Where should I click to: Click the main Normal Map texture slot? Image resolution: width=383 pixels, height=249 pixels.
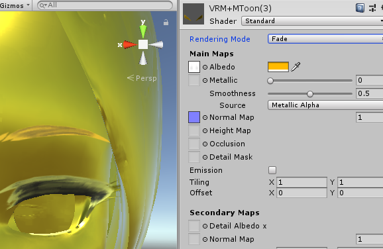click(194, 117)
